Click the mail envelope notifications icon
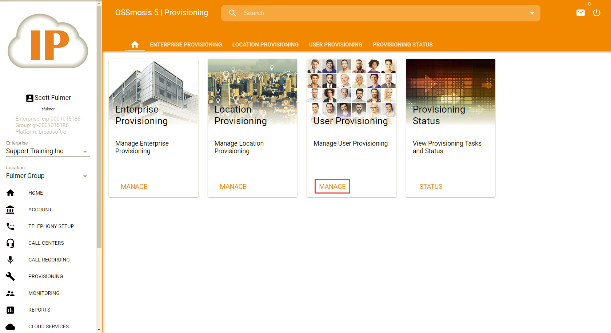 [x=580, y=13]
